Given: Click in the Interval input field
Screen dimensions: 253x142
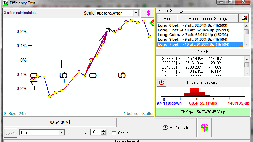Looking at the screenshot, I should (95, 133).
